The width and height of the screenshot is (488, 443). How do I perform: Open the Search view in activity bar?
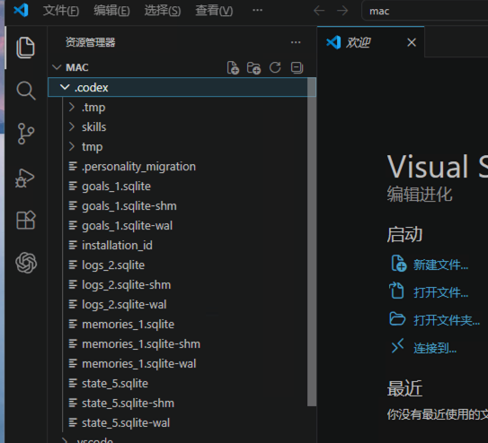click(26, 91)
